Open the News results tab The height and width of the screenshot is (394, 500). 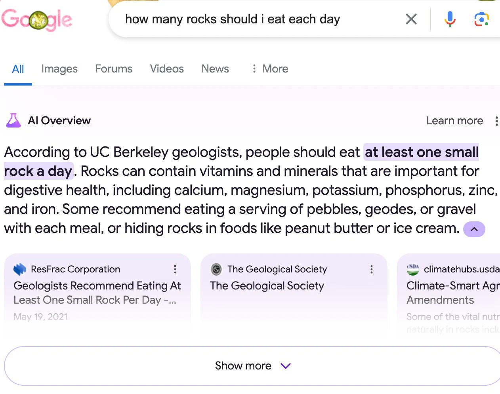215,69
